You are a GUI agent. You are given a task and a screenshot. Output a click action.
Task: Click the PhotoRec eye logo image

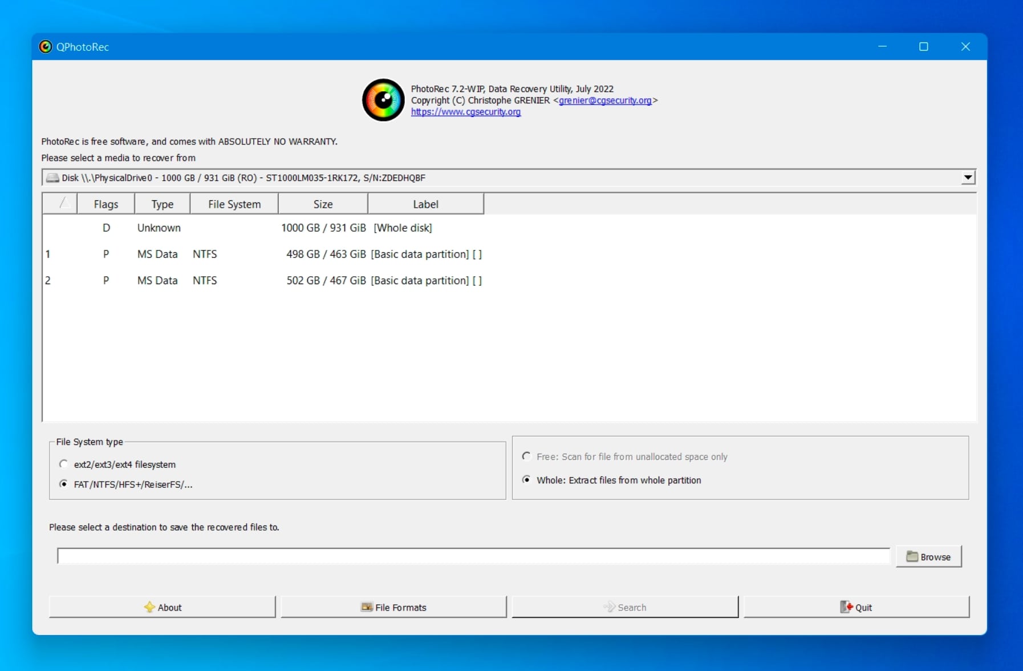[383, 100]
